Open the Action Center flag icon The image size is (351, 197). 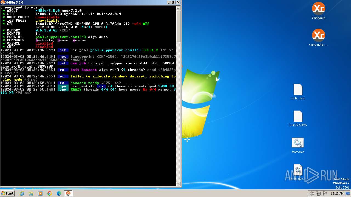tap(325, 193)
